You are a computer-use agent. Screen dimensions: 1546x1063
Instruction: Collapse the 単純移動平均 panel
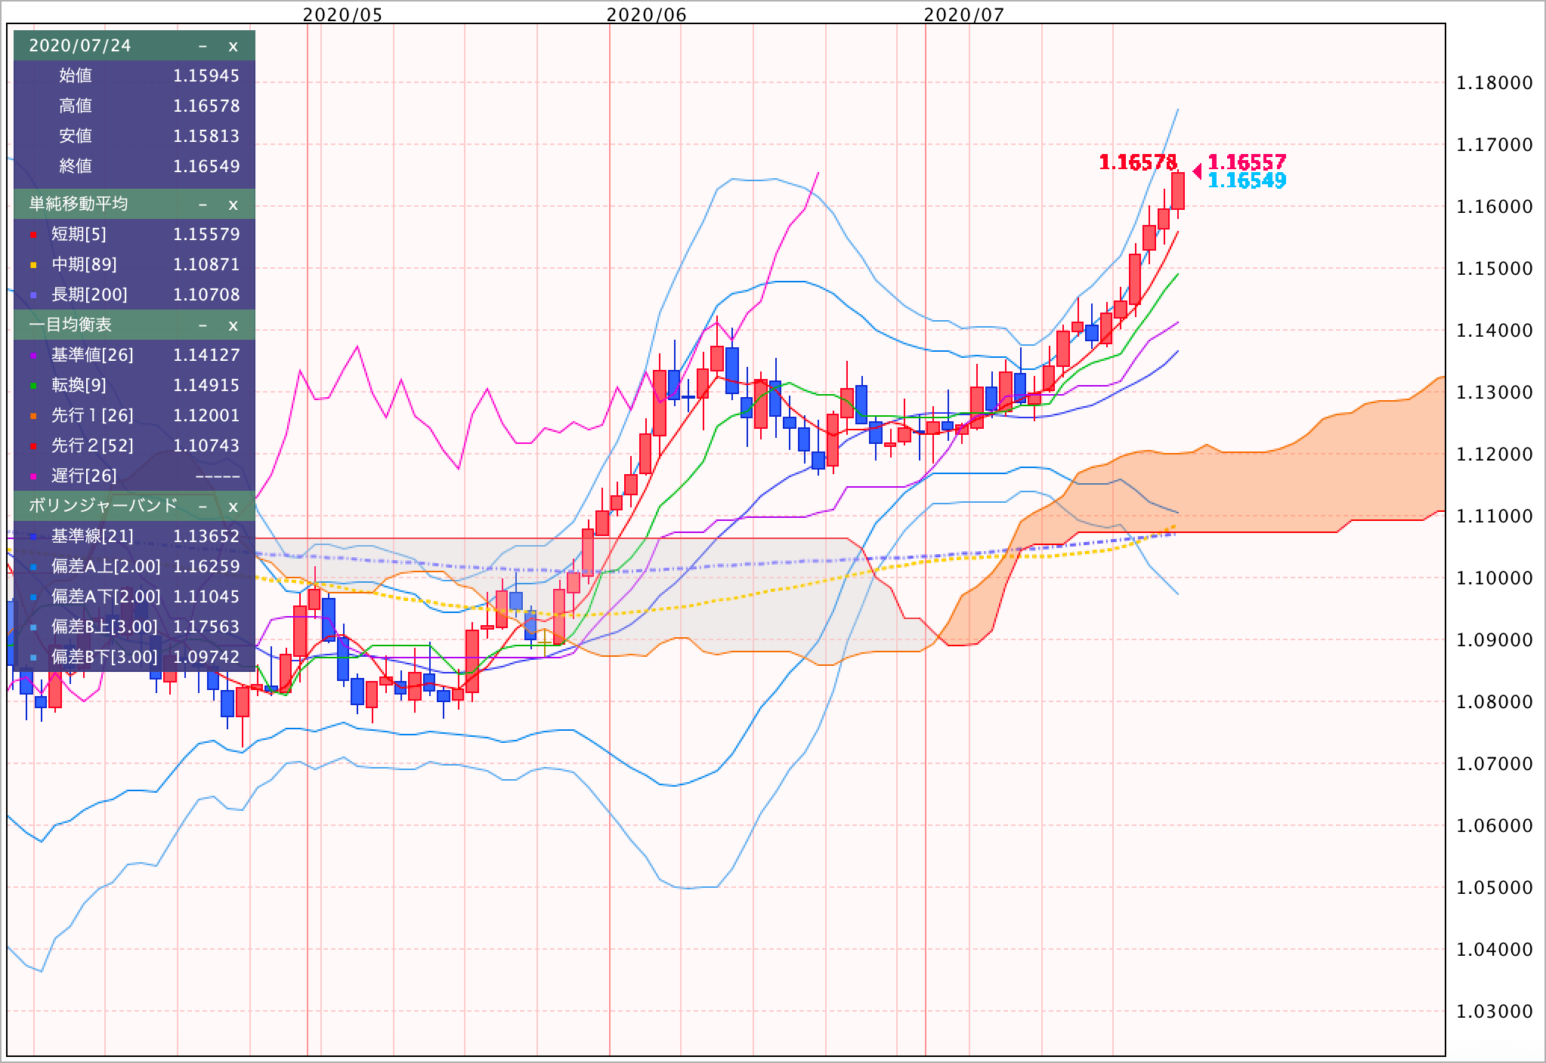click(203, 205)
